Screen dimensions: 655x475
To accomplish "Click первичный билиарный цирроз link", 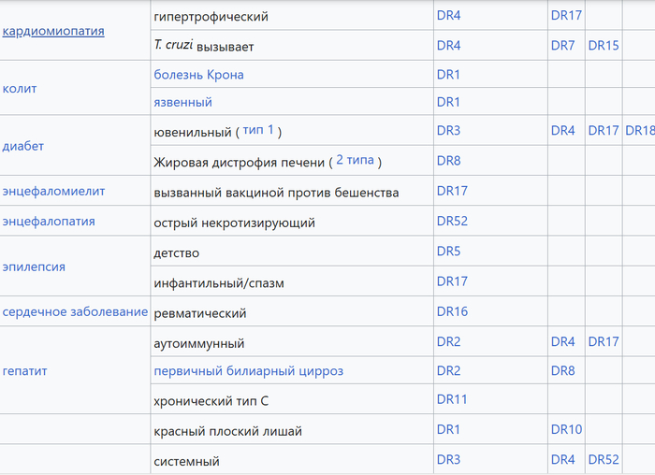I will 248,371.
